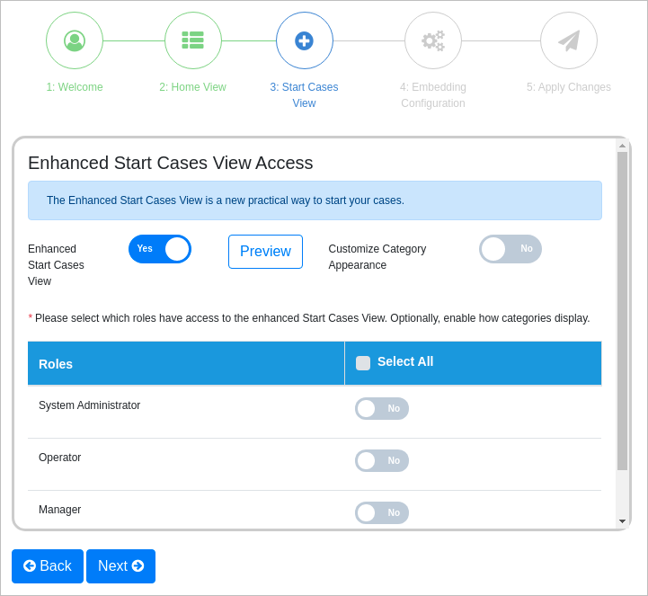
Task: Click the Welcome step user icon
Action: (x=75, y=40)
